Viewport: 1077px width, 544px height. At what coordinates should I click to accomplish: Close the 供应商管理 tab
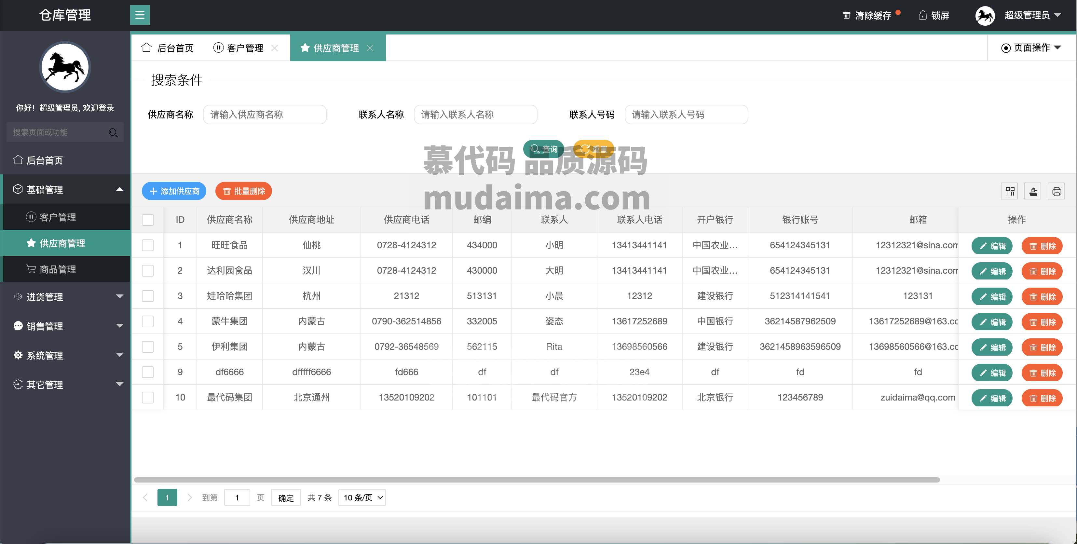[x=370, y=48]
